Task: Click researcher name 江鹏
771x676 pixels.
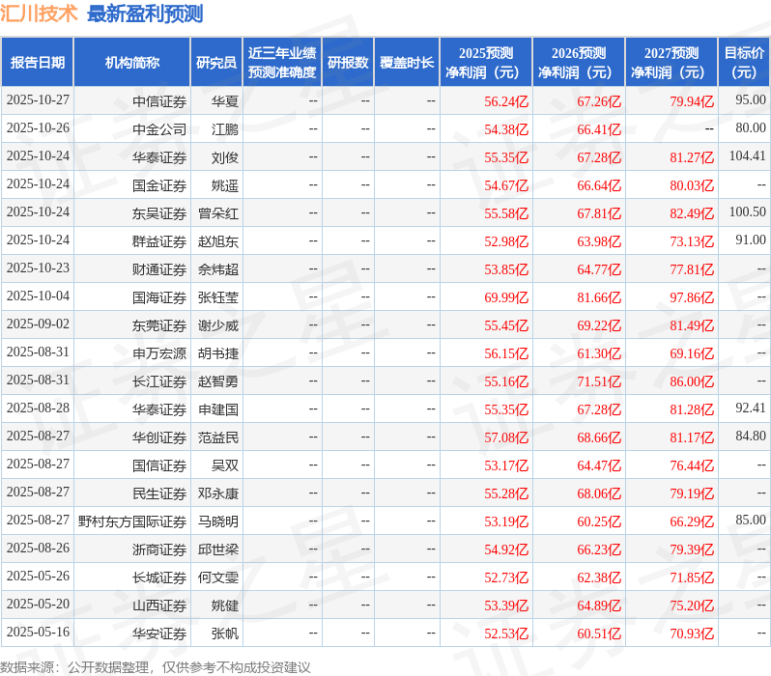Action: coord(225,129)
